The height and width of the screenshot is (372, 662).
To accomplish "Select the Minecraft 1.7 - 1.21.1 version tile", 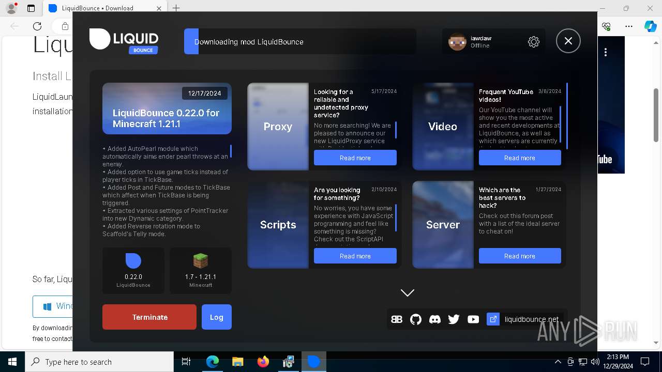I will tap(201, 271).
